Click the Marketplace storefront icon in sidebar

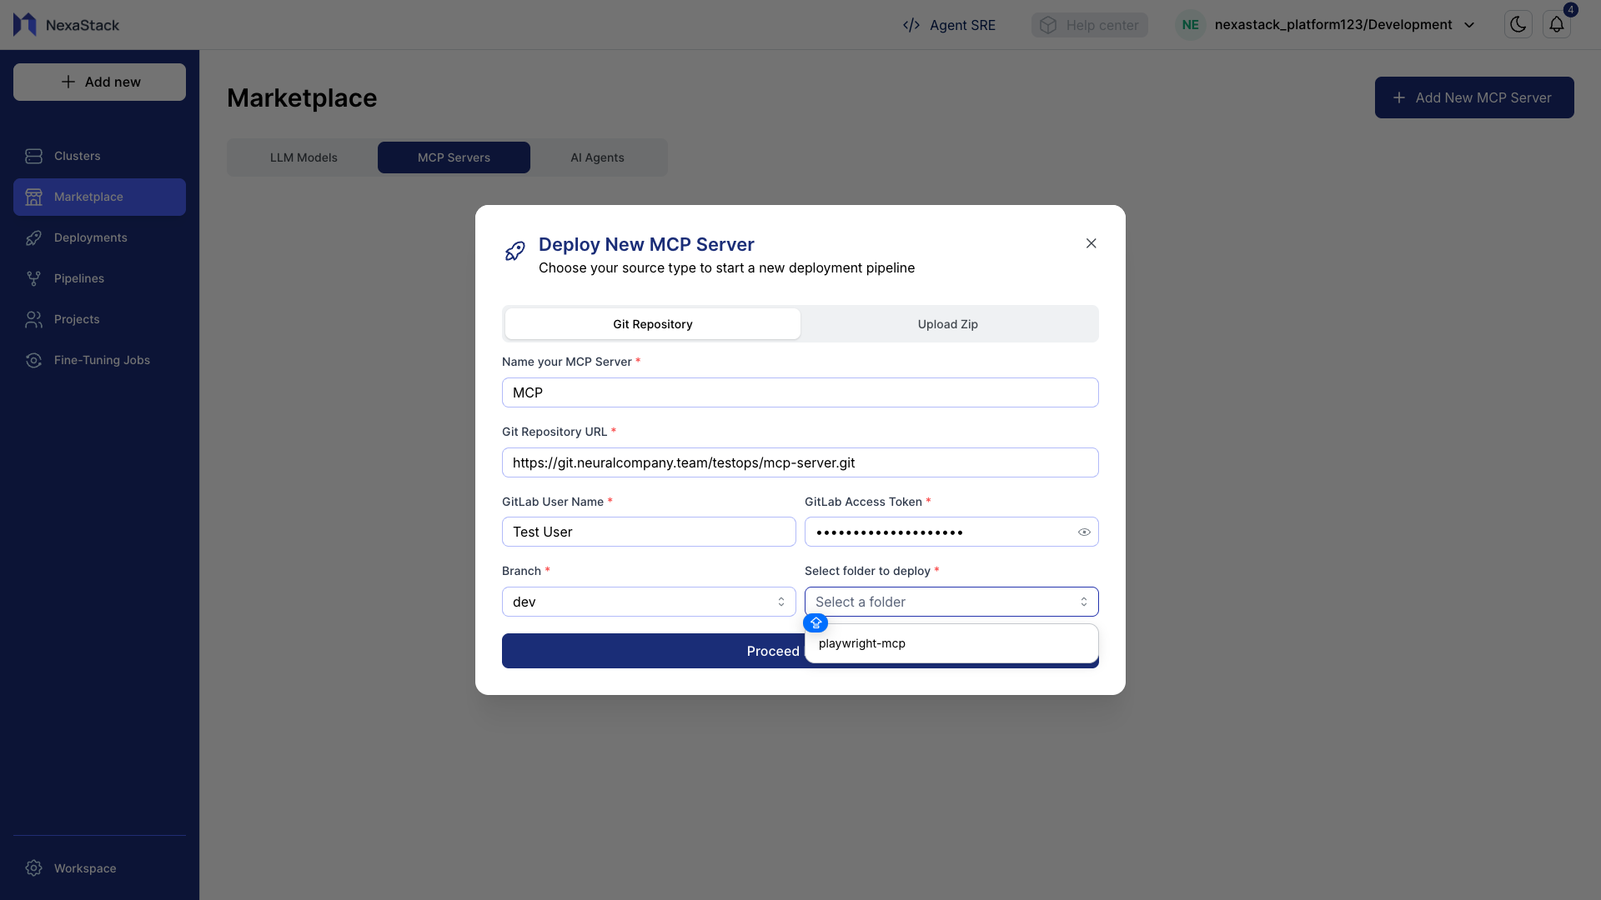pos(33,197)
